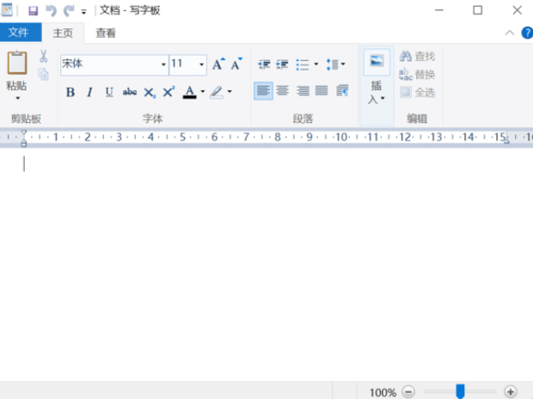Screen dimensions: 533x399
Task: Expand the bullet list style dropdown
Action: (x=316, y=64)
